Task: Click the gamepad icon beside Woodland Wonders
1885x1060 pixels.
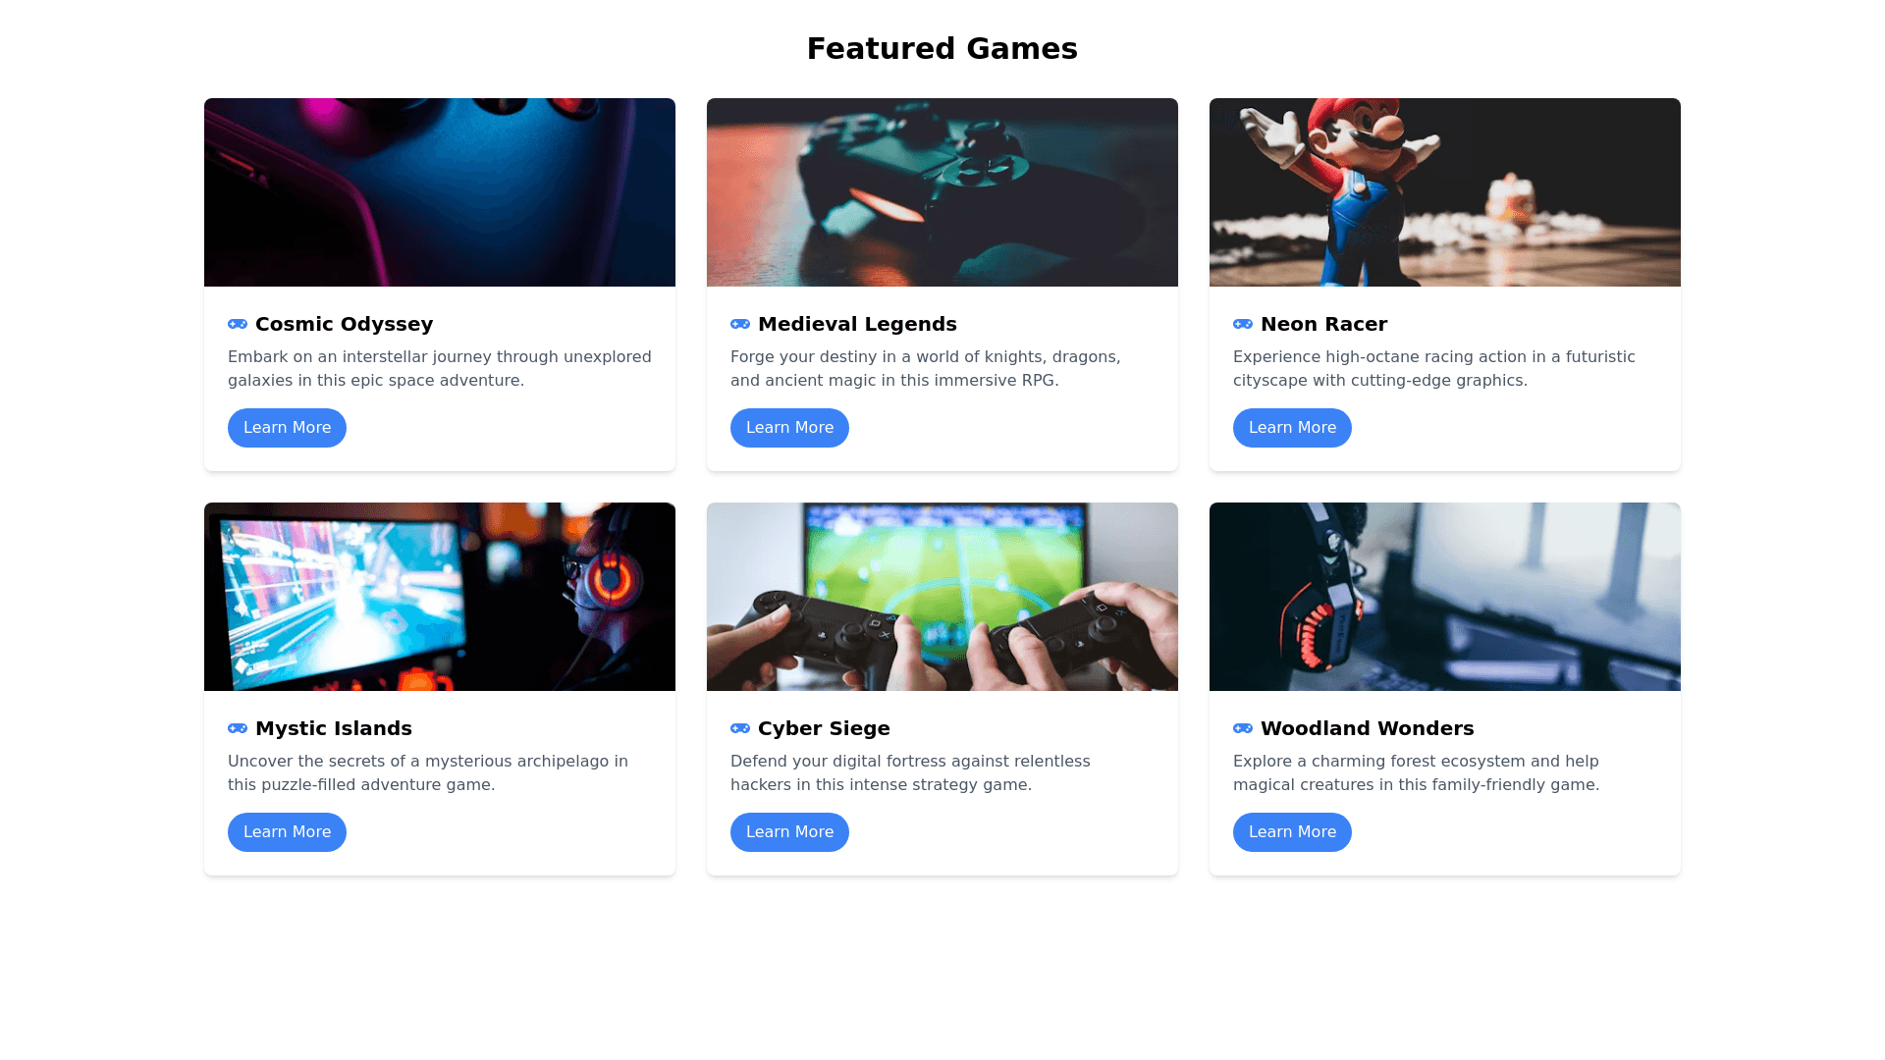Action: [1243, 728]
